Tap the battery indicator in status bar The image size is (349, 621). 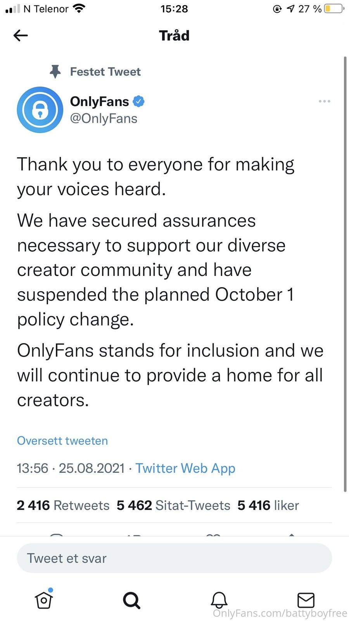(334, 9)
